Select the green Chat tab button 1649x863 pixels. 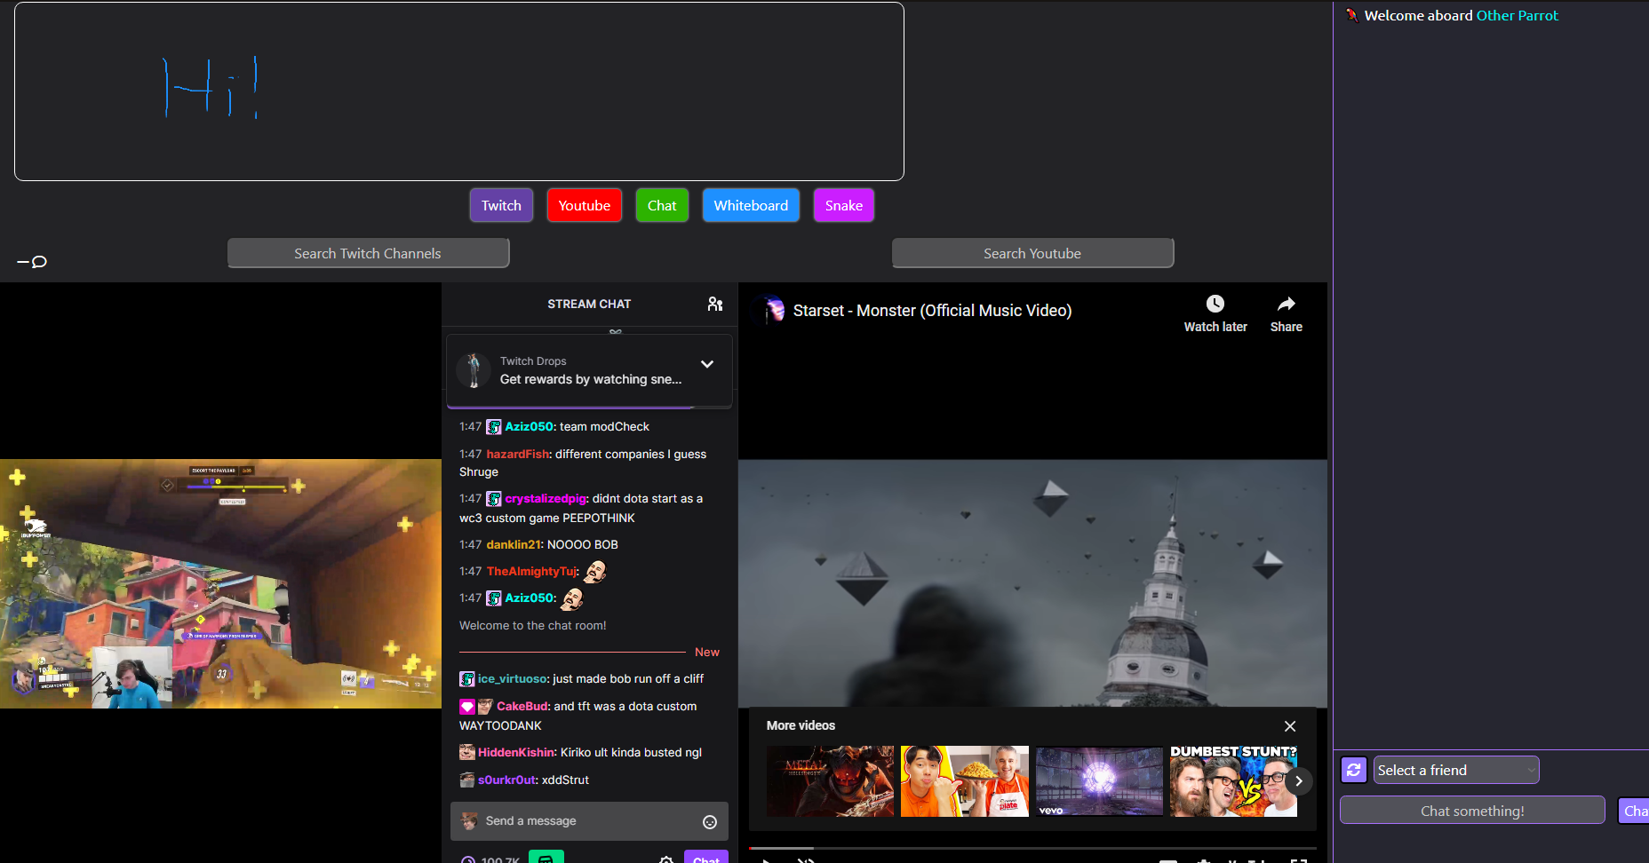(x=662, y=205)
